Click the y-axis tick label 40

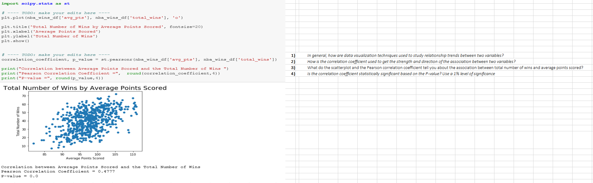click(x=24, y=121)
